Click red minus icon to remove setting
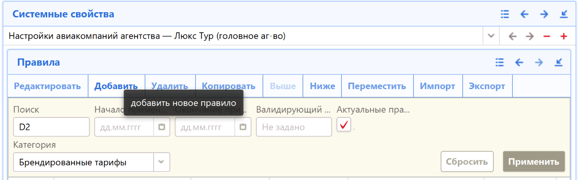The image size is (578, 180). (x=547, y=37)
